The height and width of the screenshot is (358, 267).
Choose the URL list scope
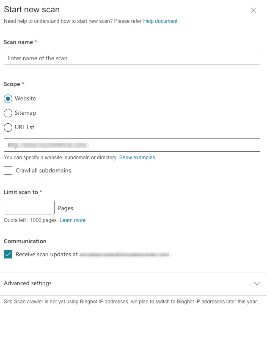[8, 128]
